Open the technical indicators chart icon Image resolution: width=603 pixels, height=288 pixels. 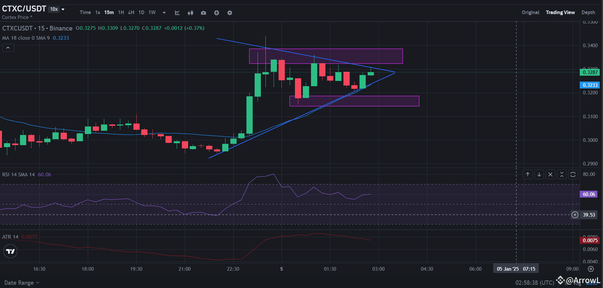point(177,13)
